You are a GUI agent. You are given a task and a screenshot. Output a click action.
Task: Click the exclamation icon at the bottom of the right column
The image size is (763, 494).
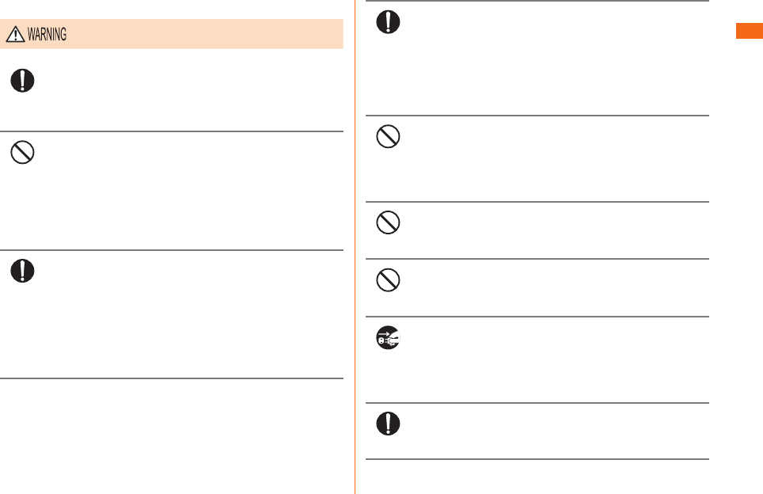[x=388, y=424]
